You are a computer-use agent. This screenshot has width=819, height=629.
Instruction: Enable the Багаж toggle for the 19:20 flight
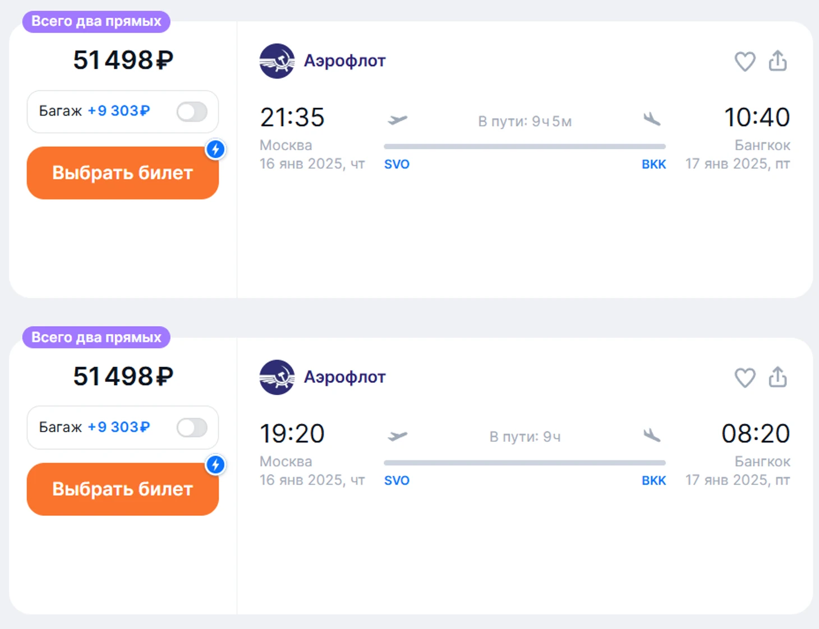click(192, 428)
